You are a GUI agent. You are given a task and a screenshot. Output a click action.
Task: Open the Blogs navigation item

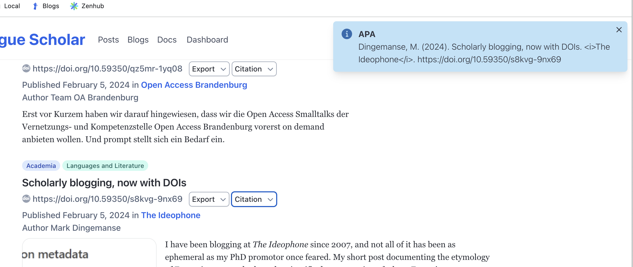point(138,40)
